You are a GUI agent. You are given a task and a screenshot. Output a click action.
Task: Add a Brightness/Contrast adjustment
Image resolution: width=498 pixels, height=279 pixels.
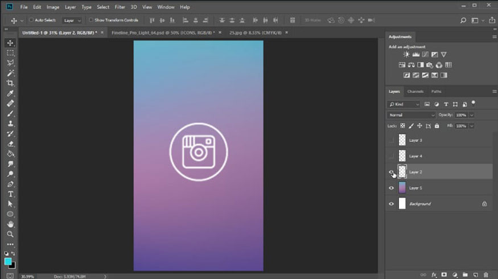pyautogui.click(x=406, y=55)
